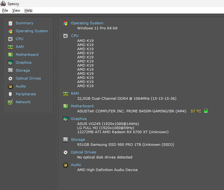Click RAM icon in summary panel

(x=66, y=94)
